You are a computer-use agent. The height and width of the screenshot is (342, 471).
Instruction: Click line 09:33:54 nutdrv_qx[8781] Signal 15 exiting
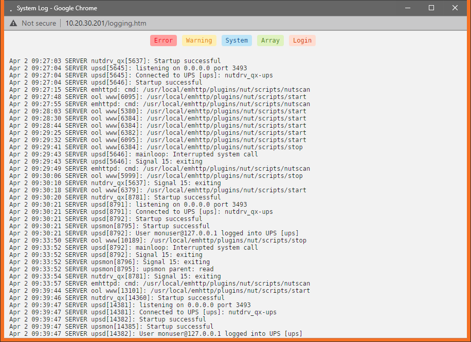tap(115, 276)
